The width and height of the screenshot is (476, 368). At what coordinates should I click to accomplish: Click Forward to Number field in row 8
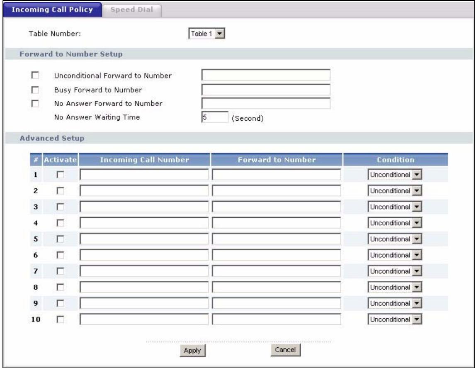pos(277,287)
